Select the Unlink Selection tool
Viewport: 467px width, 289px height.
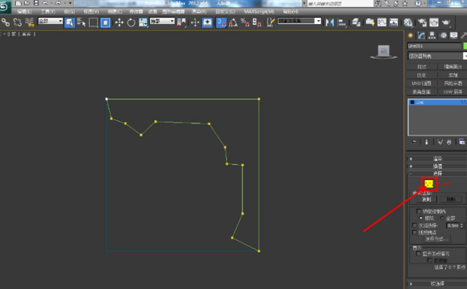click(17, 23)
